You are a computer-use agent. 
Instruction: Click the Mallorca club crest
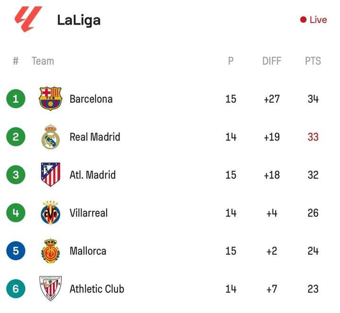tap(51, 251)
